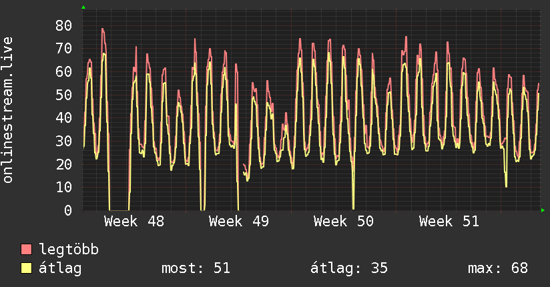Screen dimensions: 550x287
Task: Click the 10 y-axis tick label
Action: point(64,187)
